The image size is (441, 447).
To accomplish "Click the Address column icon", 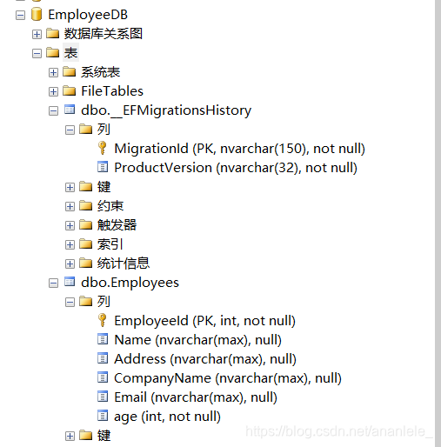I will [x=103, y=358].
